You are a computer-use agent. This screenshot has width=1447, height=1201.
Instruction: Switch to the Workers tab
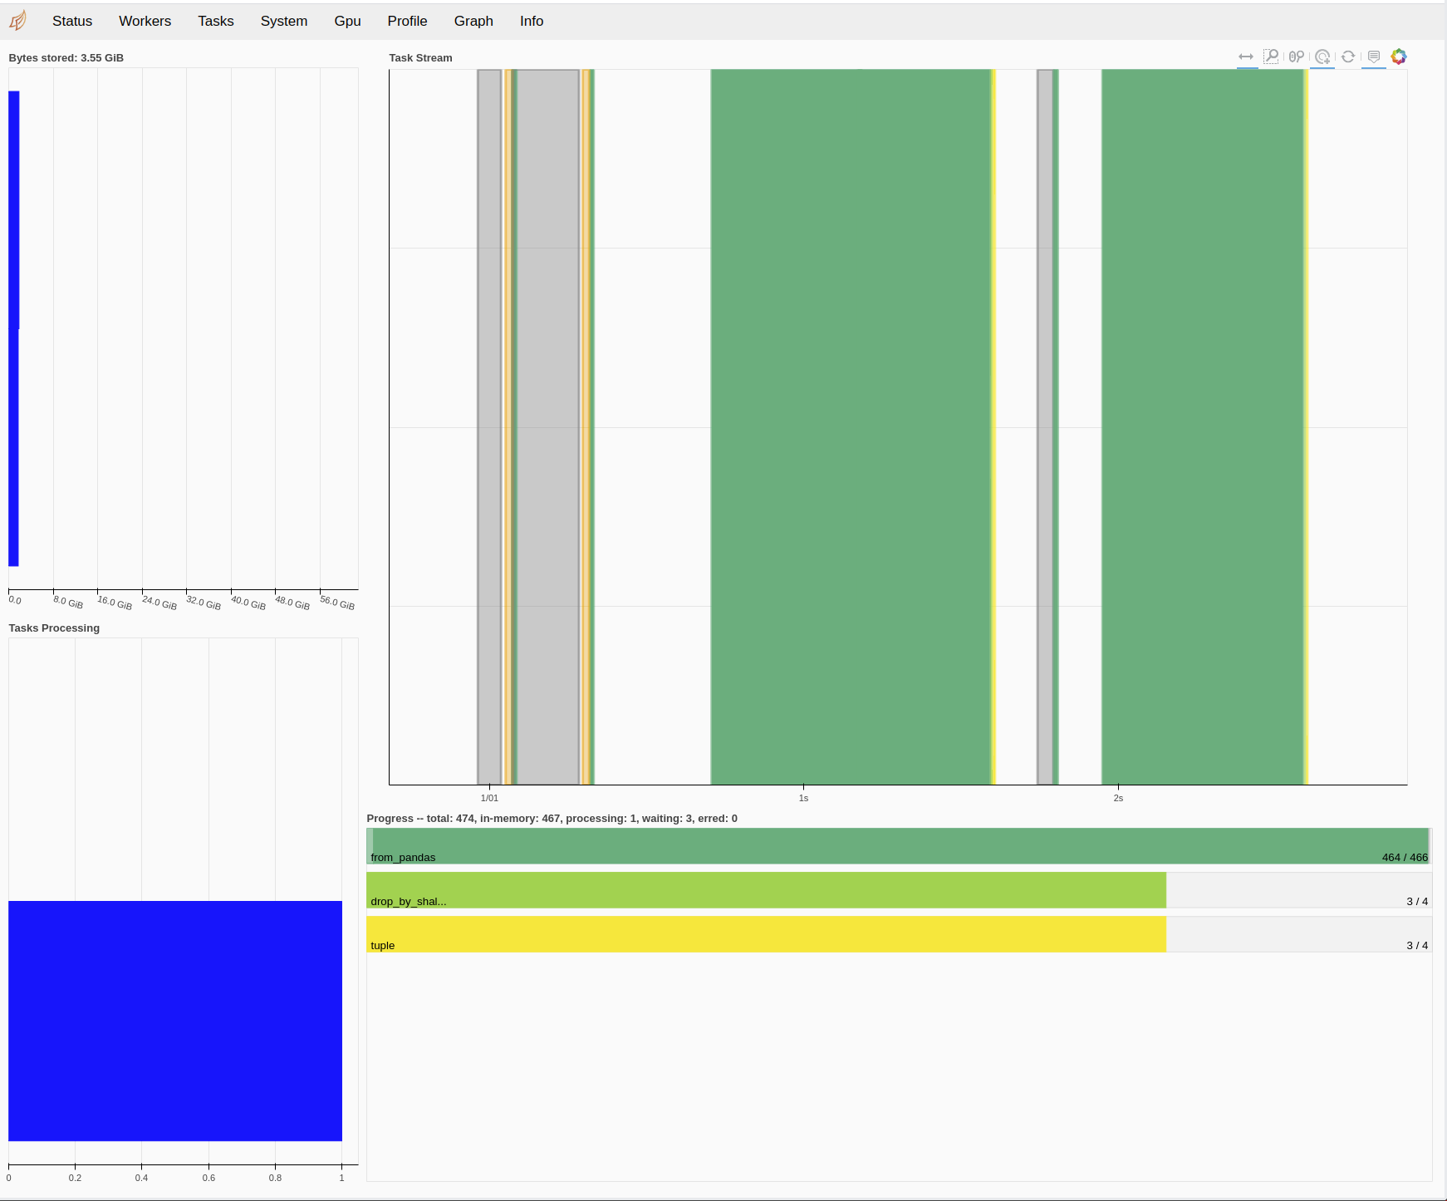pos(145,21)
